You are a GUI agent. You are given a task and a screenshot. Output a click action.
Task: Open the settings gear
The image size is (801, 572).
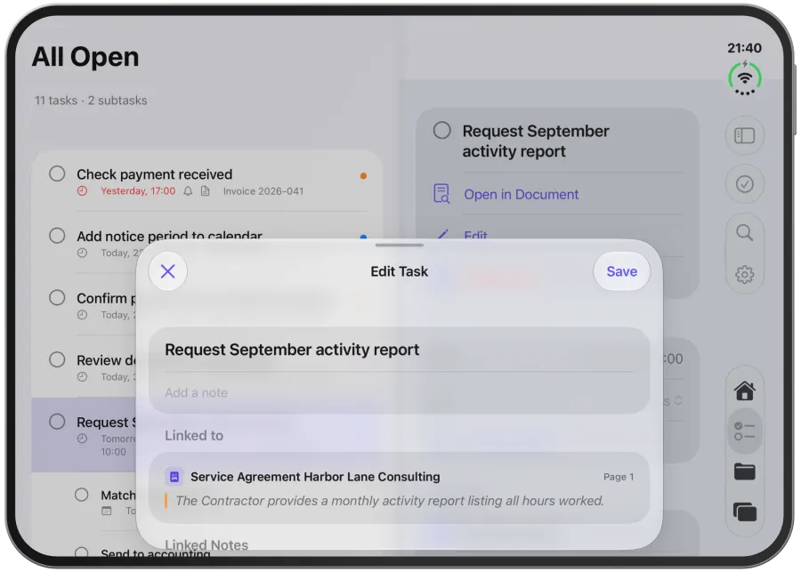click(x=744, y=274)
